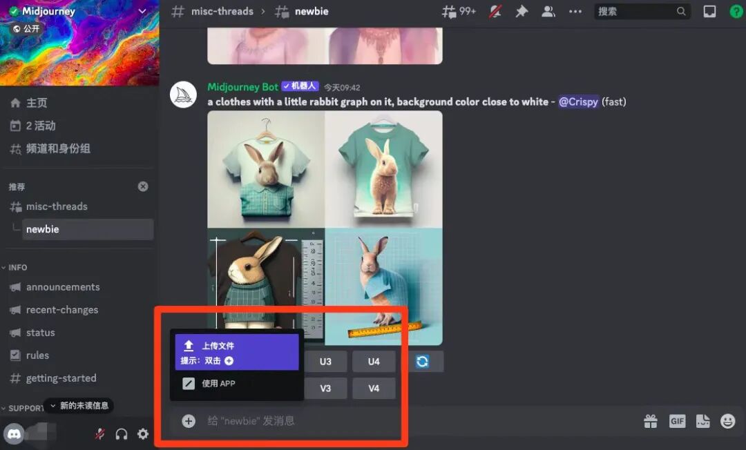Click the 搜索 search field

pyautogui.click(x=642, y=12)
